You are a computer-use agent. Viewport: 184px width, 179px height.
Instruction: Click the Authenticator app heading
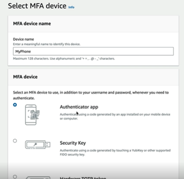point(79,107)
